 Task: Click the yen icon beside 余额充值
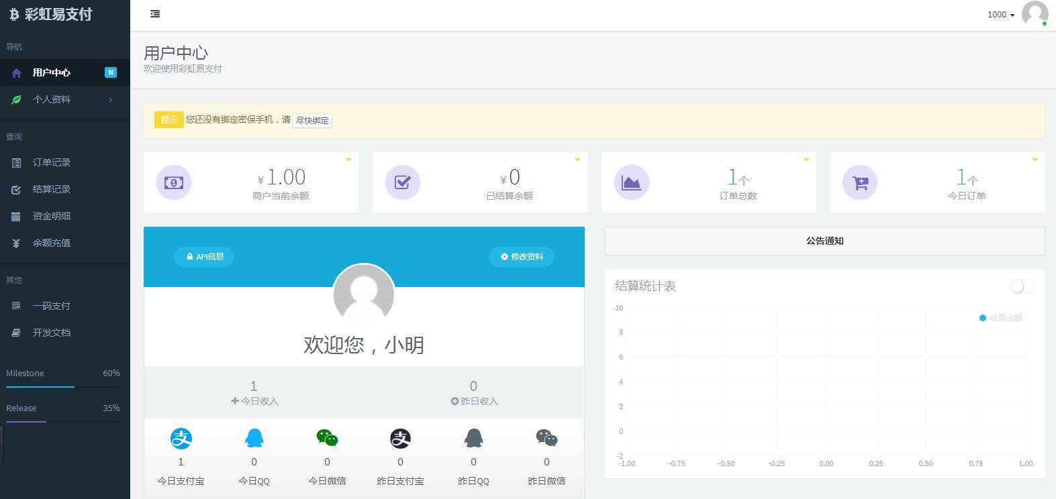pyautogui.click(x=16, y=243)
